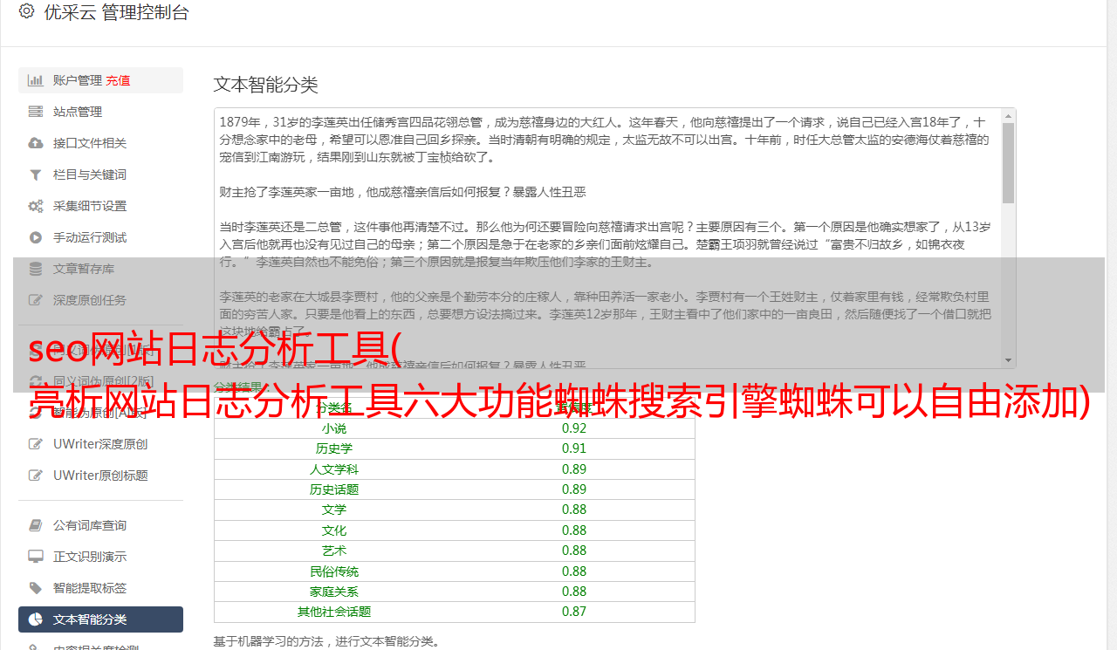Click the text area scrollbar down arrow
This screenshot has width=1117, height=650.
(x=1008, y=360)
